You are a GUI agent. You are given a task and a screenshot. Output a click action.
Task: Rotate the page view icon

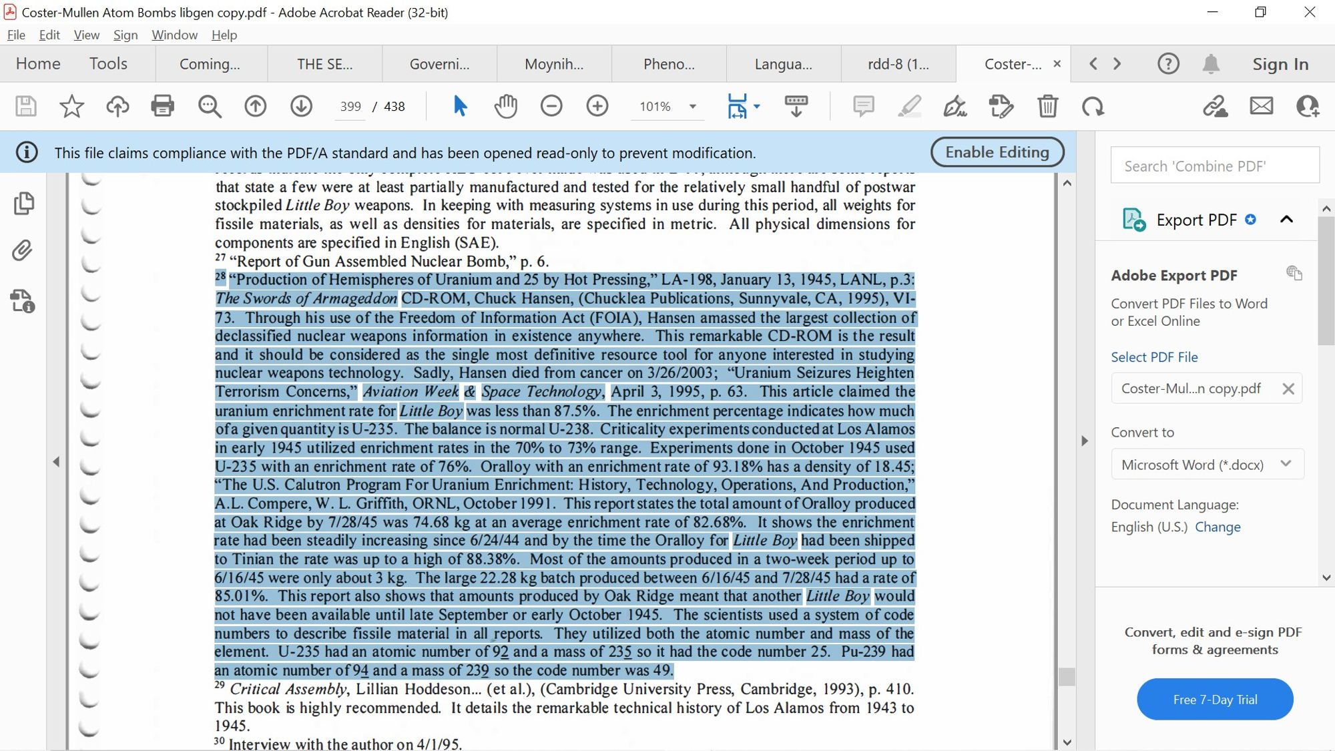pyautogui.click(x=1093, y=106)
